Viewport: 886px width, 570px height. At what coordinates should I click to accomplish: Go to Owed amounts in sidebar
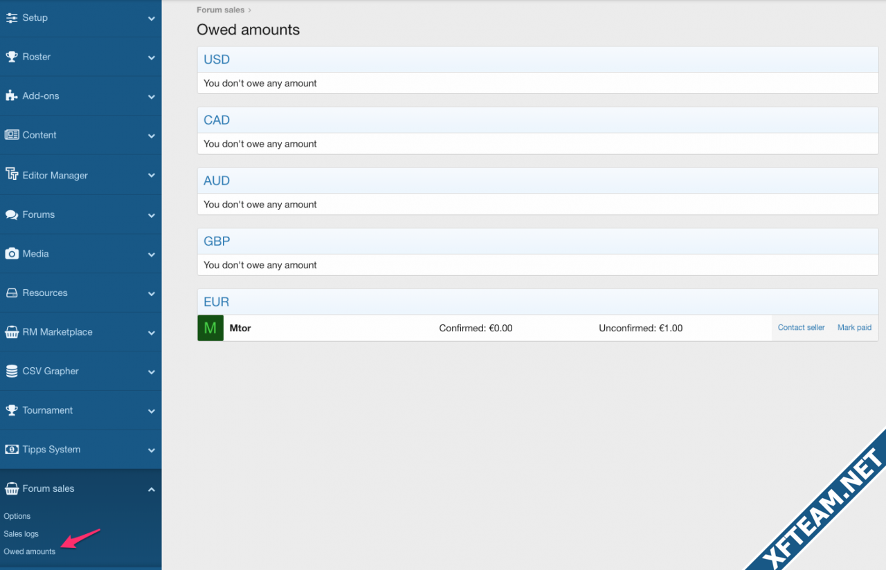pos(30,552)
